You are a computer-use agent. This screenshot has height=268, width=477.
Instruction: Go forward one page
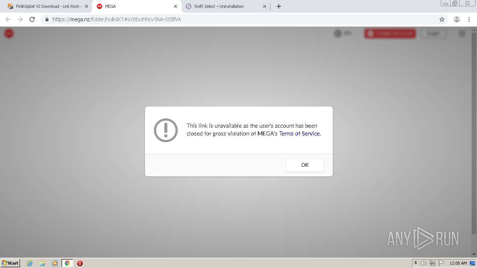coord(20,19)
